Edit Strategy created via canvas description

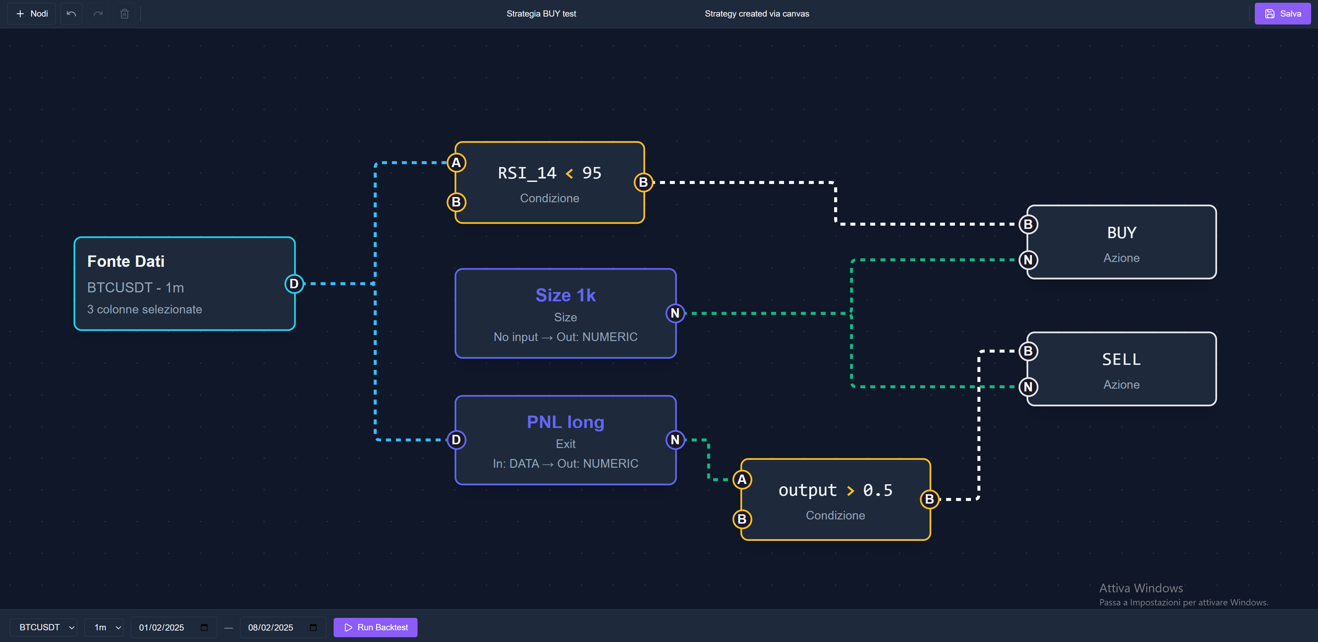point(756,14)
